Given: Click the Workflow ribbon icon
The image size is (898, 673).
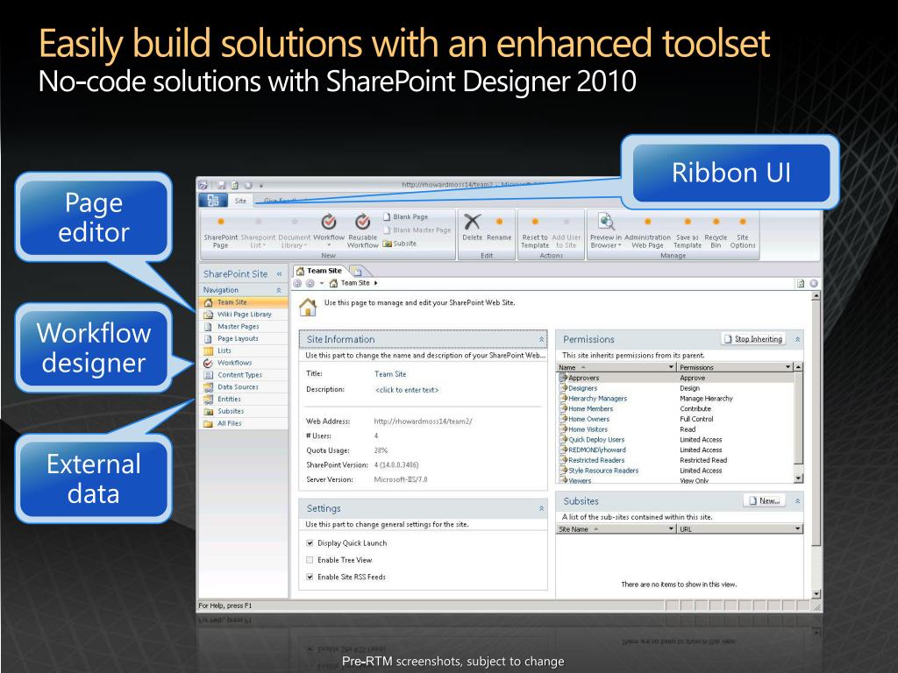Looking at the screenshot, I should pos(329,222).
